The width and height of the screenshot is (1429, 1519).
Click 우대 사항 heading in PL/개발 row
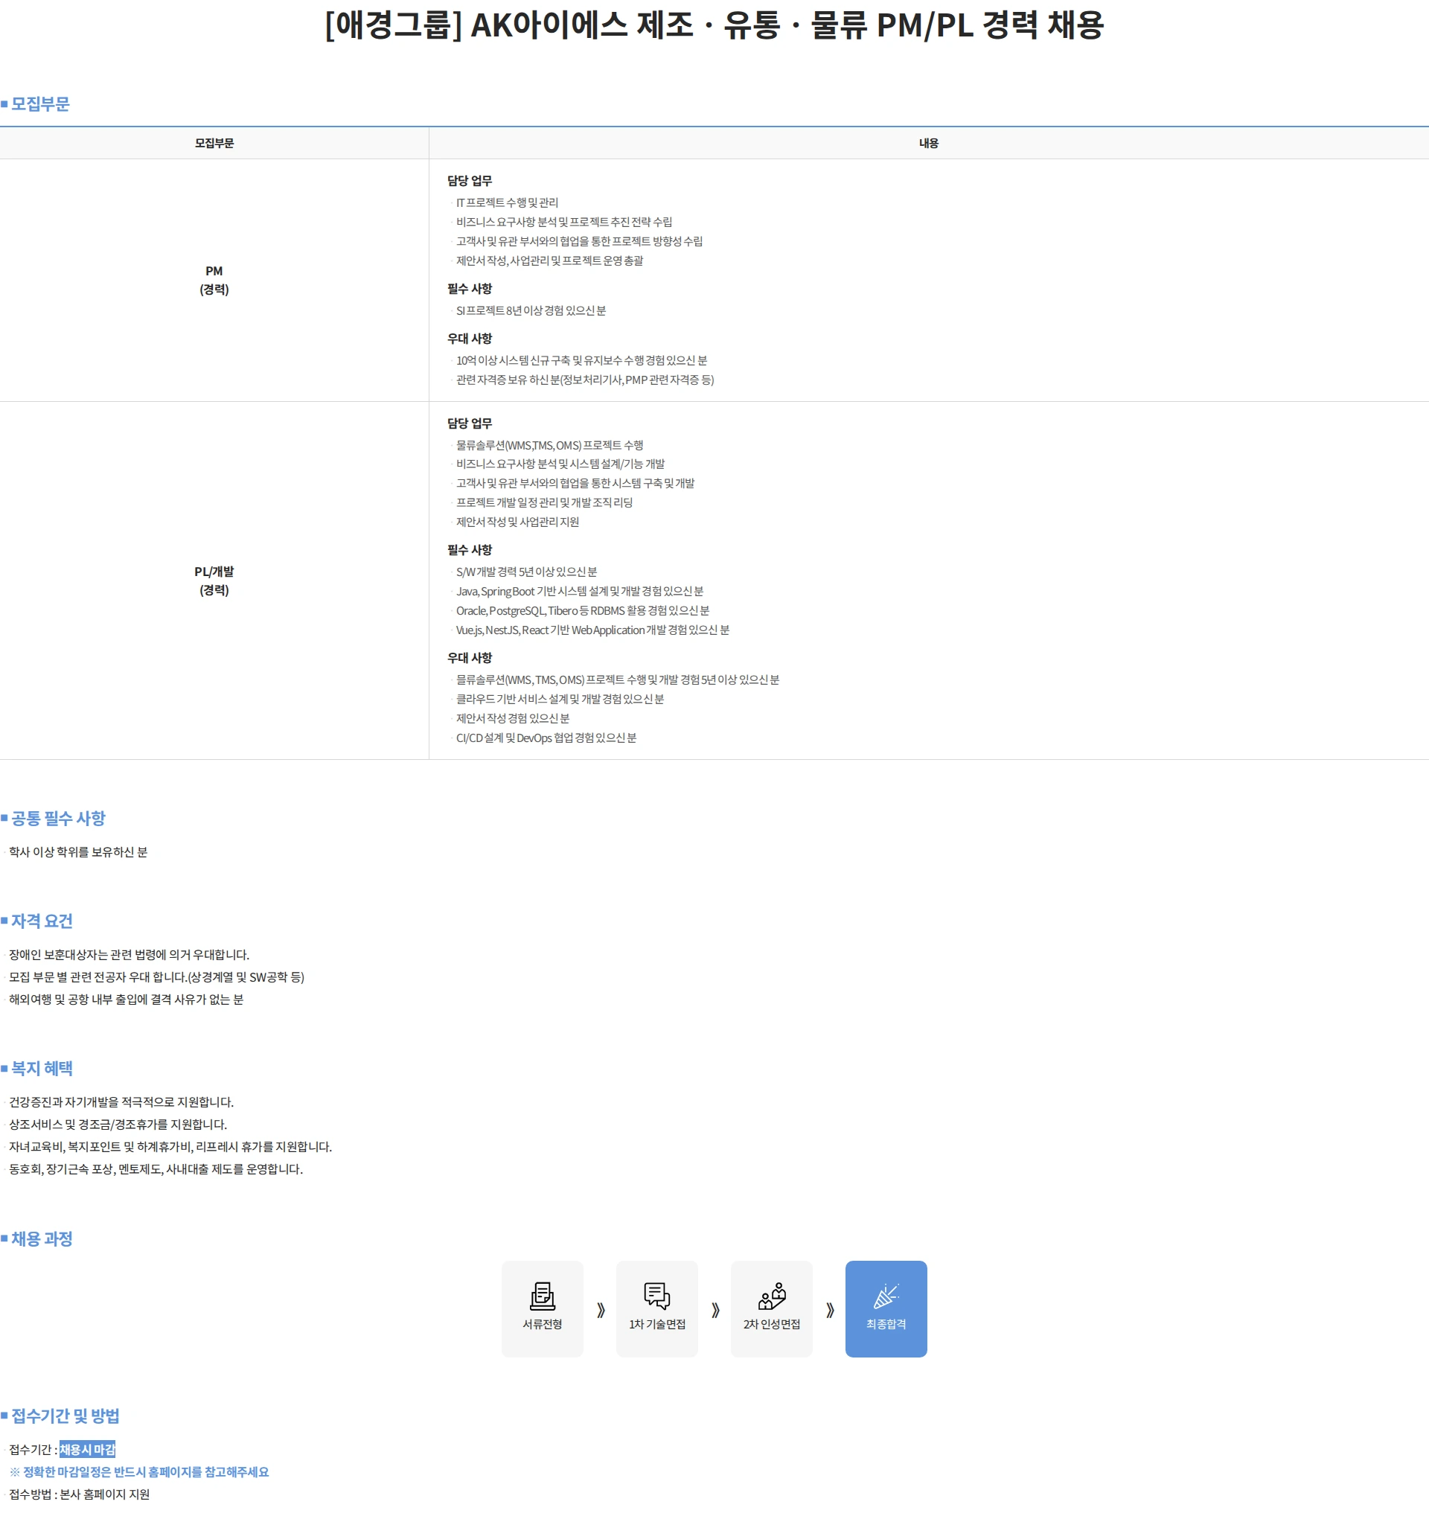click(x=469, y=658)
